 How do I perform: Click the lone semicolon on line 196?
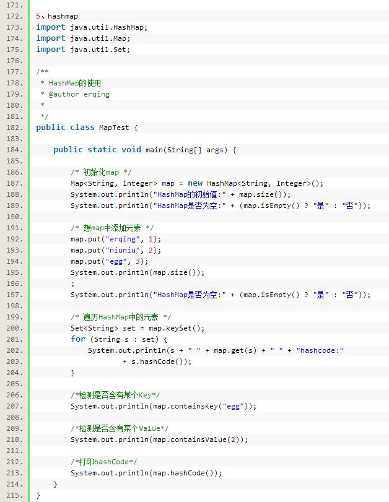[72, 284]
